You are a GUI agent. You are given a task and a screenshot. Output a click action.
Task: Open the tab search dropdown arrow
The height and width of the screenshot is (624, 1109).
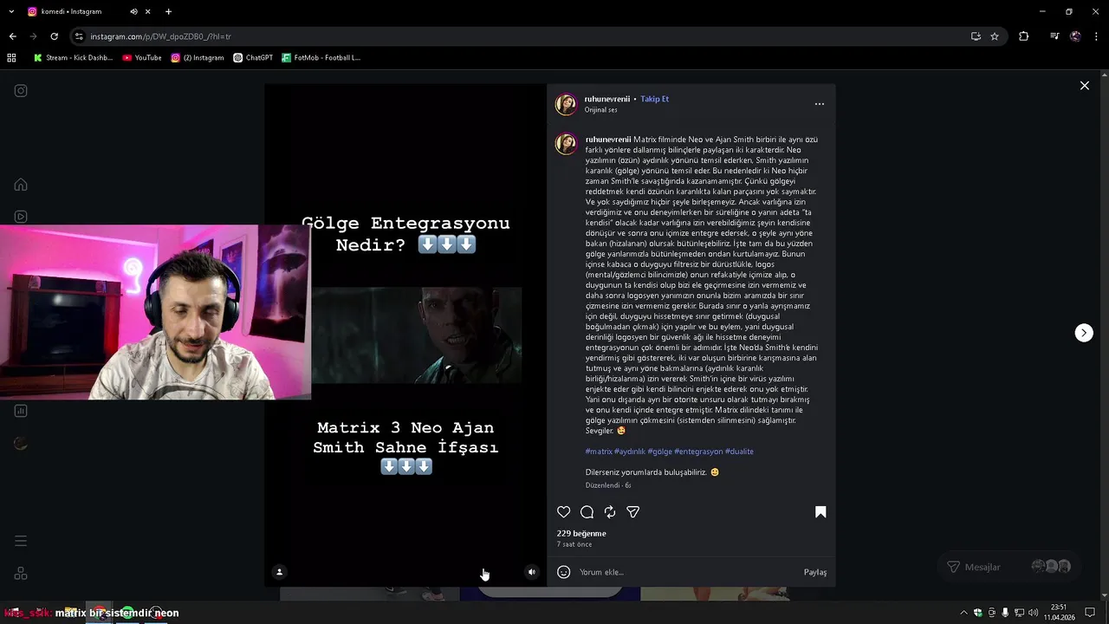[12, 11]
